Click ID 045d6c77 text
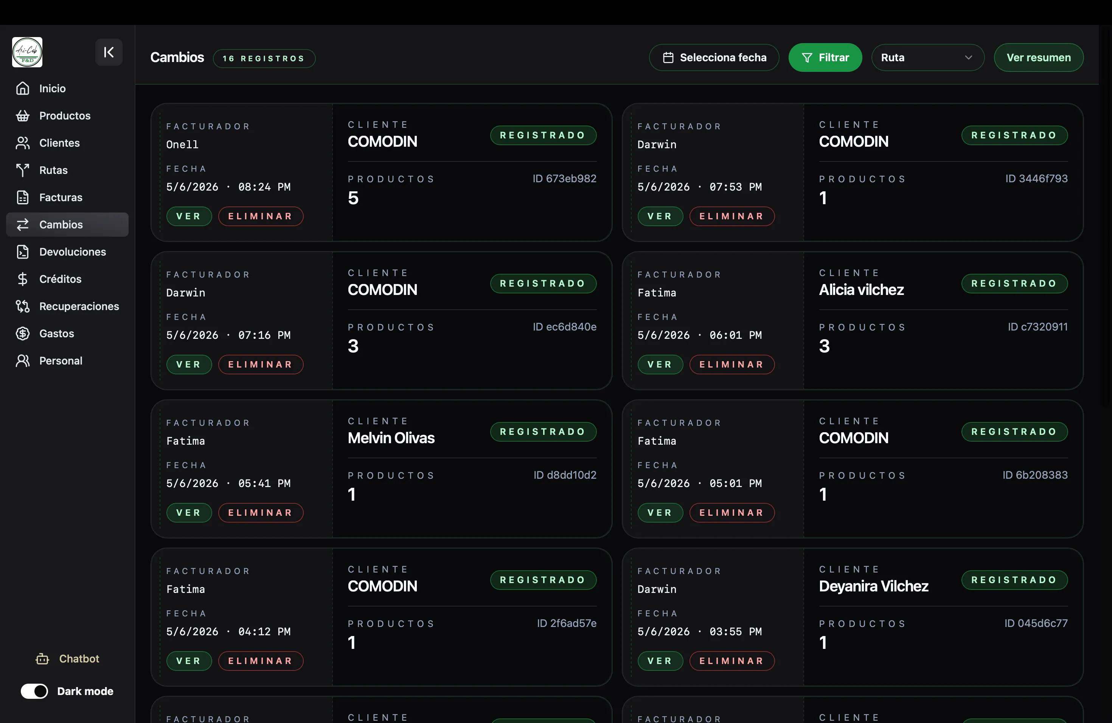The image size is (1112, 723). click(1036, 623)
